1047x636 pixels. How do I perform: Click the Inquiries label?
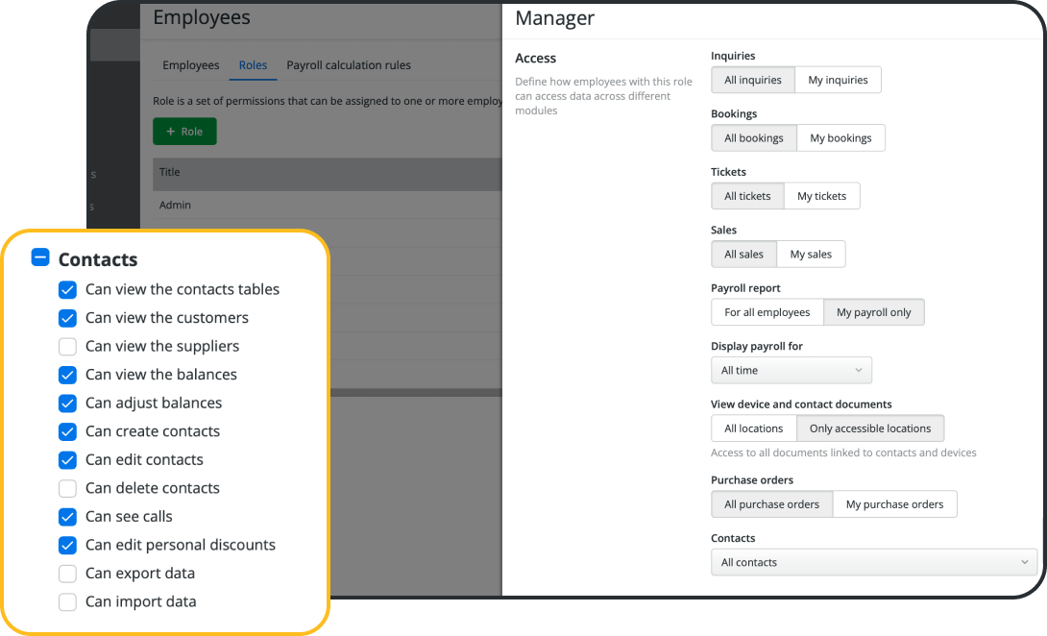coord(733,56)
